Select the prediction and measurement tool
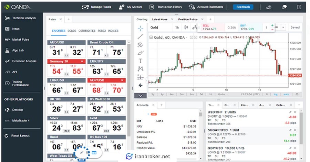Image resolution: width=310 pixels, height=162 pixels. coord(141,77)
